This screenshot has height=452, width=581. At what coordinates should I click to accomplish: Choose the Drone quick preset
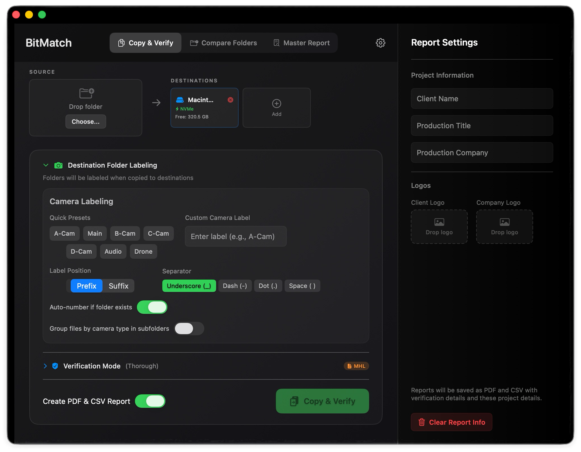[143, 251]
